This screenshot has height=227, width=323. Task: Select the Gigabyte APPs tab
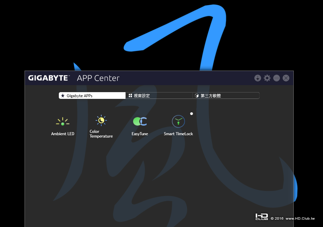pyautogui.click(x=92, y=96)
